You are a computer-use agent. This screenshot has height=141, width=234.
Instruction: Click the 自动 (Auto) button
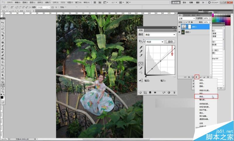[x=170, y=42]
